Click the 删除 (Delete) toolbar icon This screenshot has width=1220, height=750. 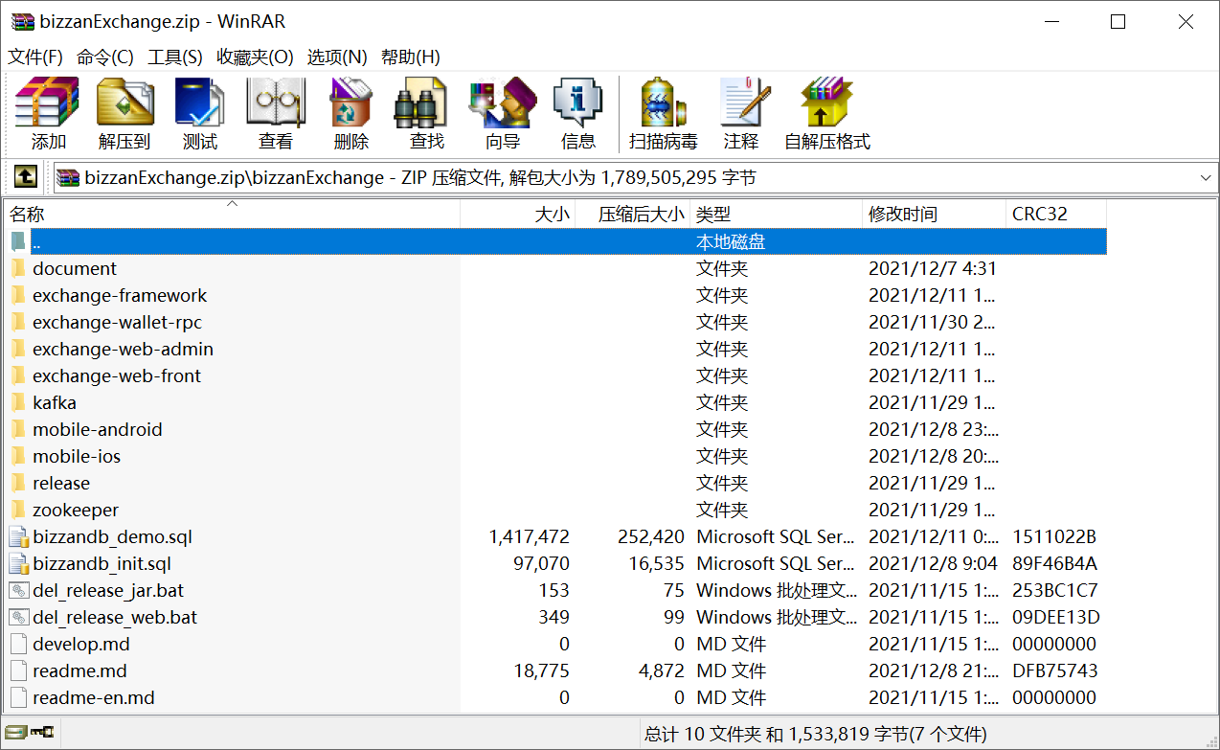pos(350,102)
